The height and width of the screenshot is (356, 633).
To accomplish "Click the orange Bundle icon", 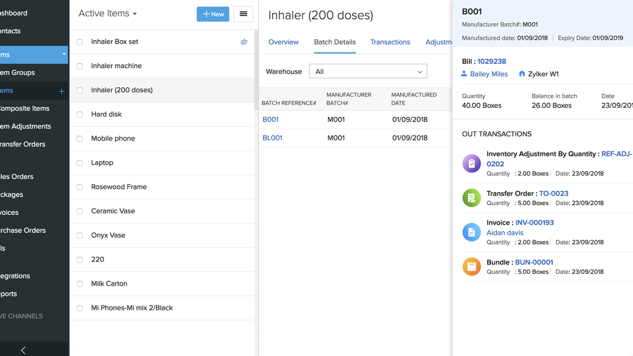I will pos(471,267).
